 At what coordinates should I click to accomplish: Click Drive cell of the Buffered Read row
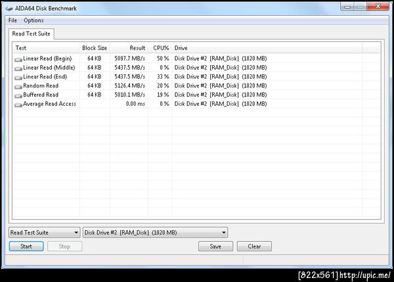click(x=221, y=95)
